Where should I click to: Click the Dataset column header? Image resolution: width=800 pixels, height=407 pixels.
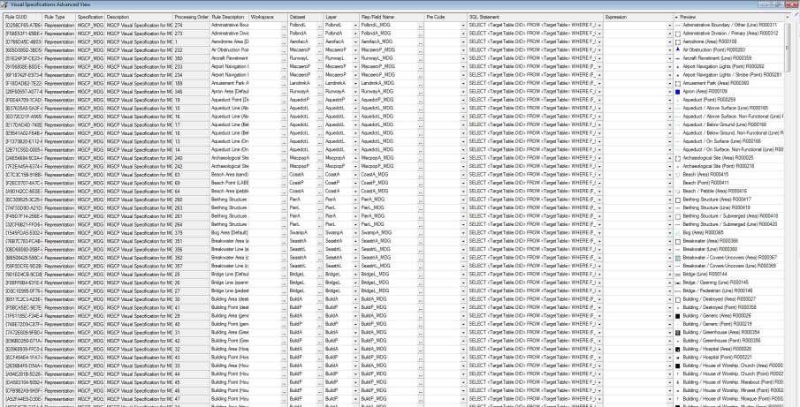[305, 18]
